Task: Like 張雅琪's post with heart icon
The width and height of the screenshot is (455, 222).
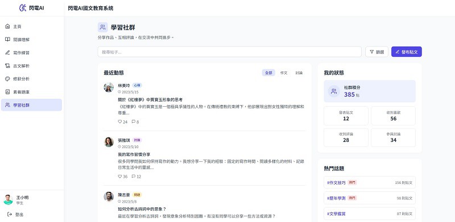Action: pyautogui.click(x=120, y=176)
